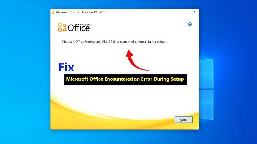Click the colon after the Fix heading

(x=76, y=70)
